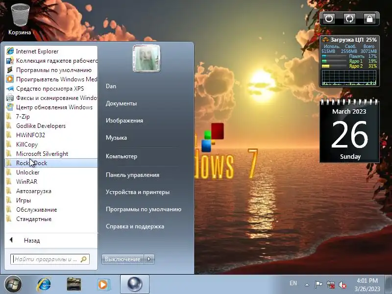Open Документы from the Start menu

(x=121, y=103)
